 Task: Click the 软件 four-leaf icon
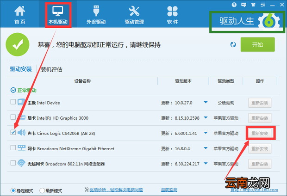pyautogui.click(x=172, y=11)
